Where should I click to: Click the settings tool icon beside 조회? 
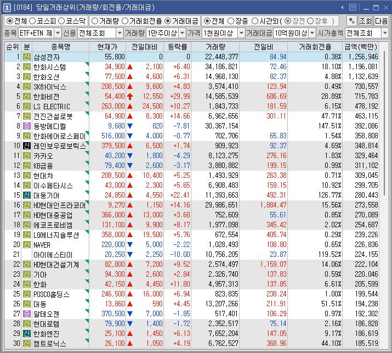(x=352, y=21)
